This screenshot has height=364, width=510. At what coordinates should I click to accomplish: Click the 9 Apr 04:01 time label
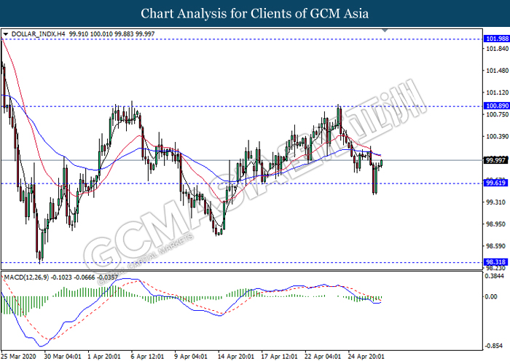coord(191,357)
